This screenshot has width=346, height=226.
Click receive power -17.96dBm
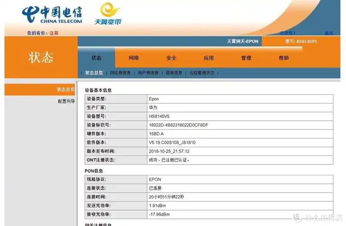pos(159,214)
